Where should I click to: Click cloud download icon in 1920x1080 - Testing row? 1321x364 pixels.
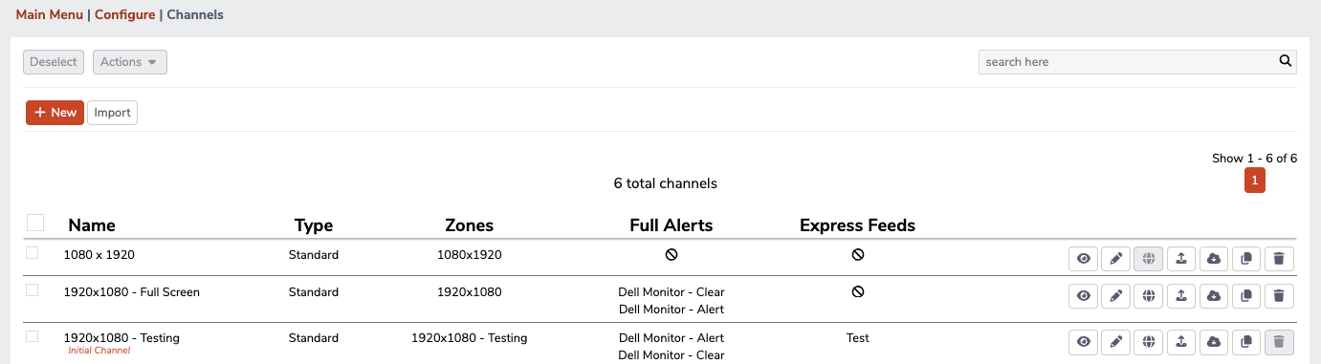tap(1213, 341)
